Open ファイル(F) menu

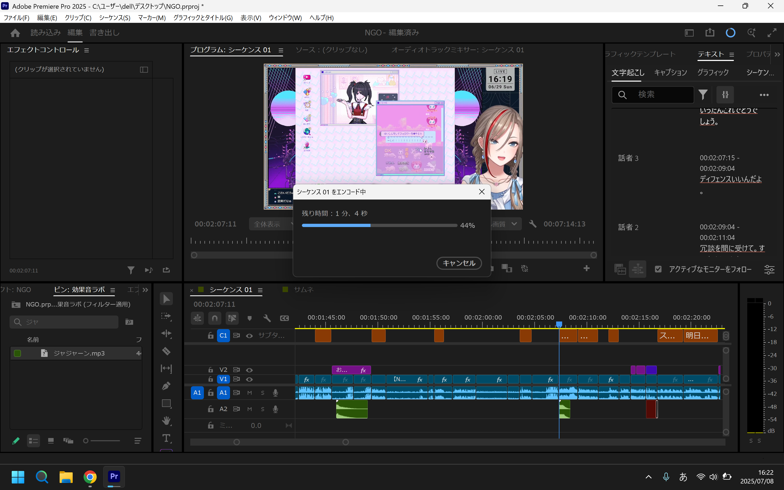pyautogui.click(x=16, y=18)
